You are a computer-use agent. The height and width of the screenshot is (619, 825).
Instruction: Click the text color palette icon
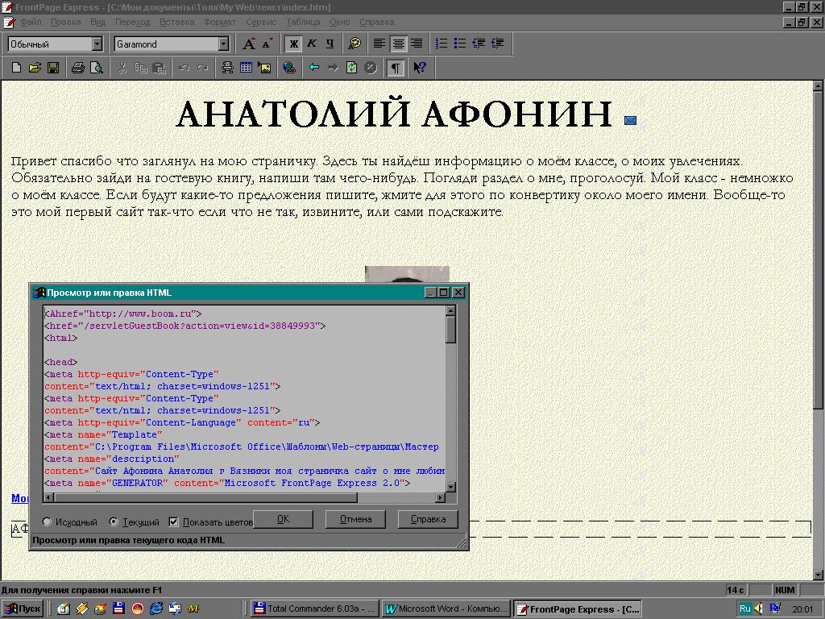click(x=354, y=44)
